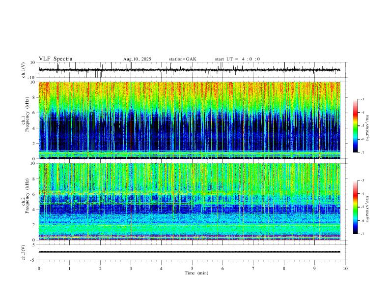Click the "5" tick on the ch.3(V) axis
This screenshot has height=301, width=389.
34,244
